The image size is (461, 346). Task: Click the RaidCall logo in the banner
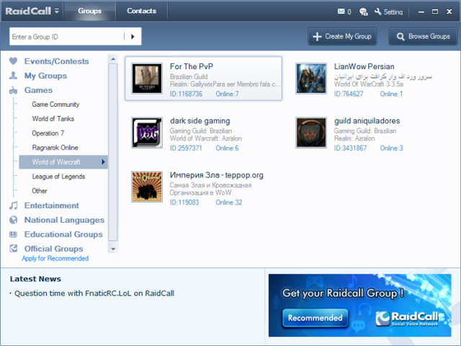tap(409, 319)
